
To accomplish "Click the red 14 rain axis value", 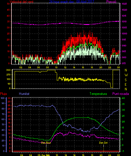I will click(x=9, y=126).
